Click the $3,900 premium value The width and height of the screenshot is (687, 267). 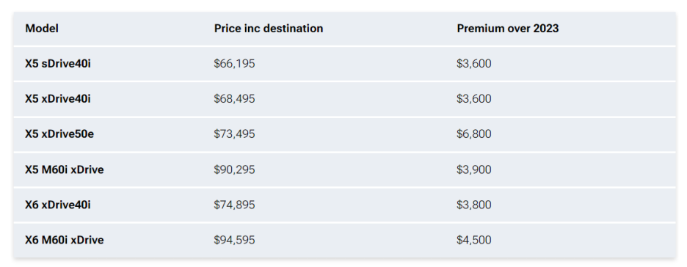tap(474, 169)
